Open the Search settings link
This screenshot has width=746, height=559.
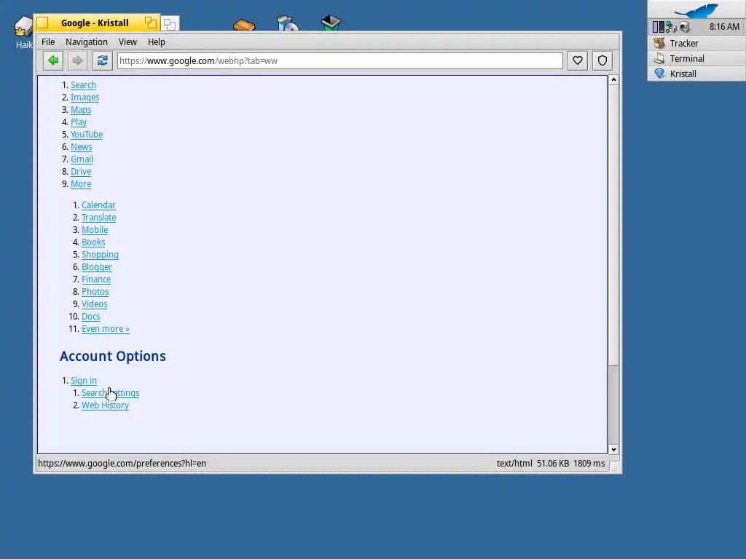pos(111,392)
